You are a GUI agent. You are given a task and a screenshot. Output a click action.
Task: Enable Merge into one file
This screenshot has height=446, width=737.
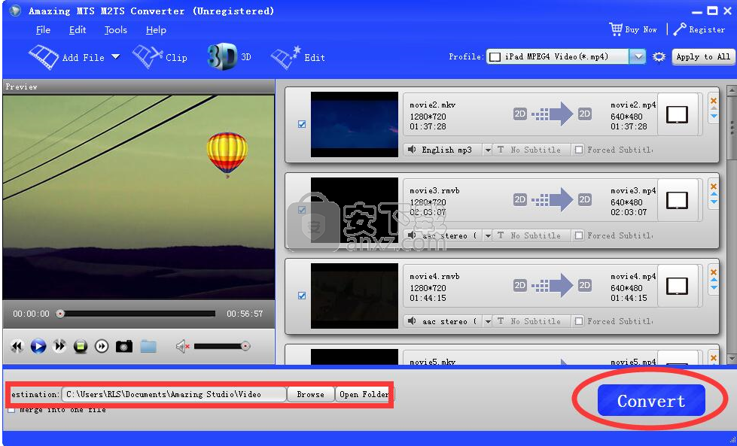pyautogui.click(x=11, y=410)
